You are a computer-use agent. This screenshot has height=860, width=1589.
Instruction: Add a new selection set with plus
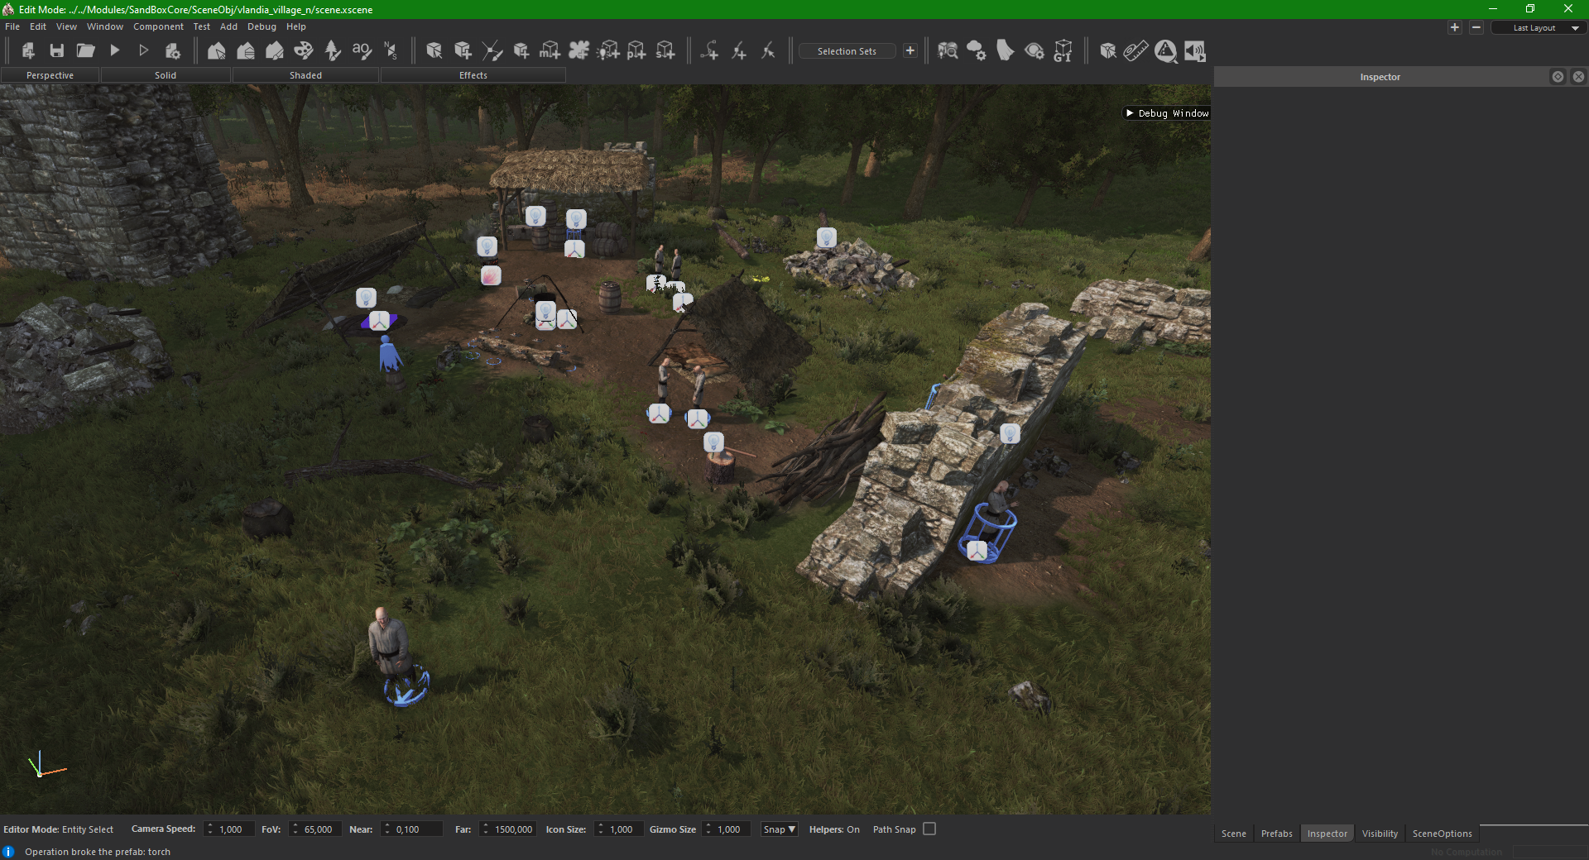click(x=910, y=51)
